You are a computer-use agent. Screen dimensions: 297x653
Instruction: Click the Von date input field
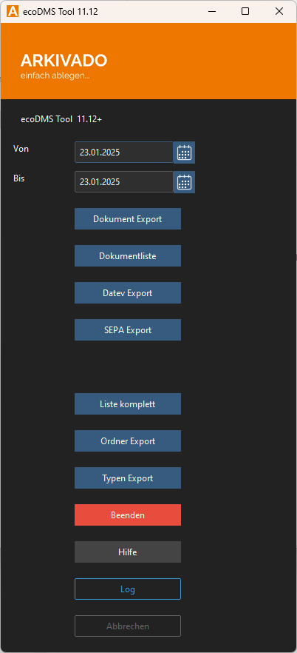point(124,153)
